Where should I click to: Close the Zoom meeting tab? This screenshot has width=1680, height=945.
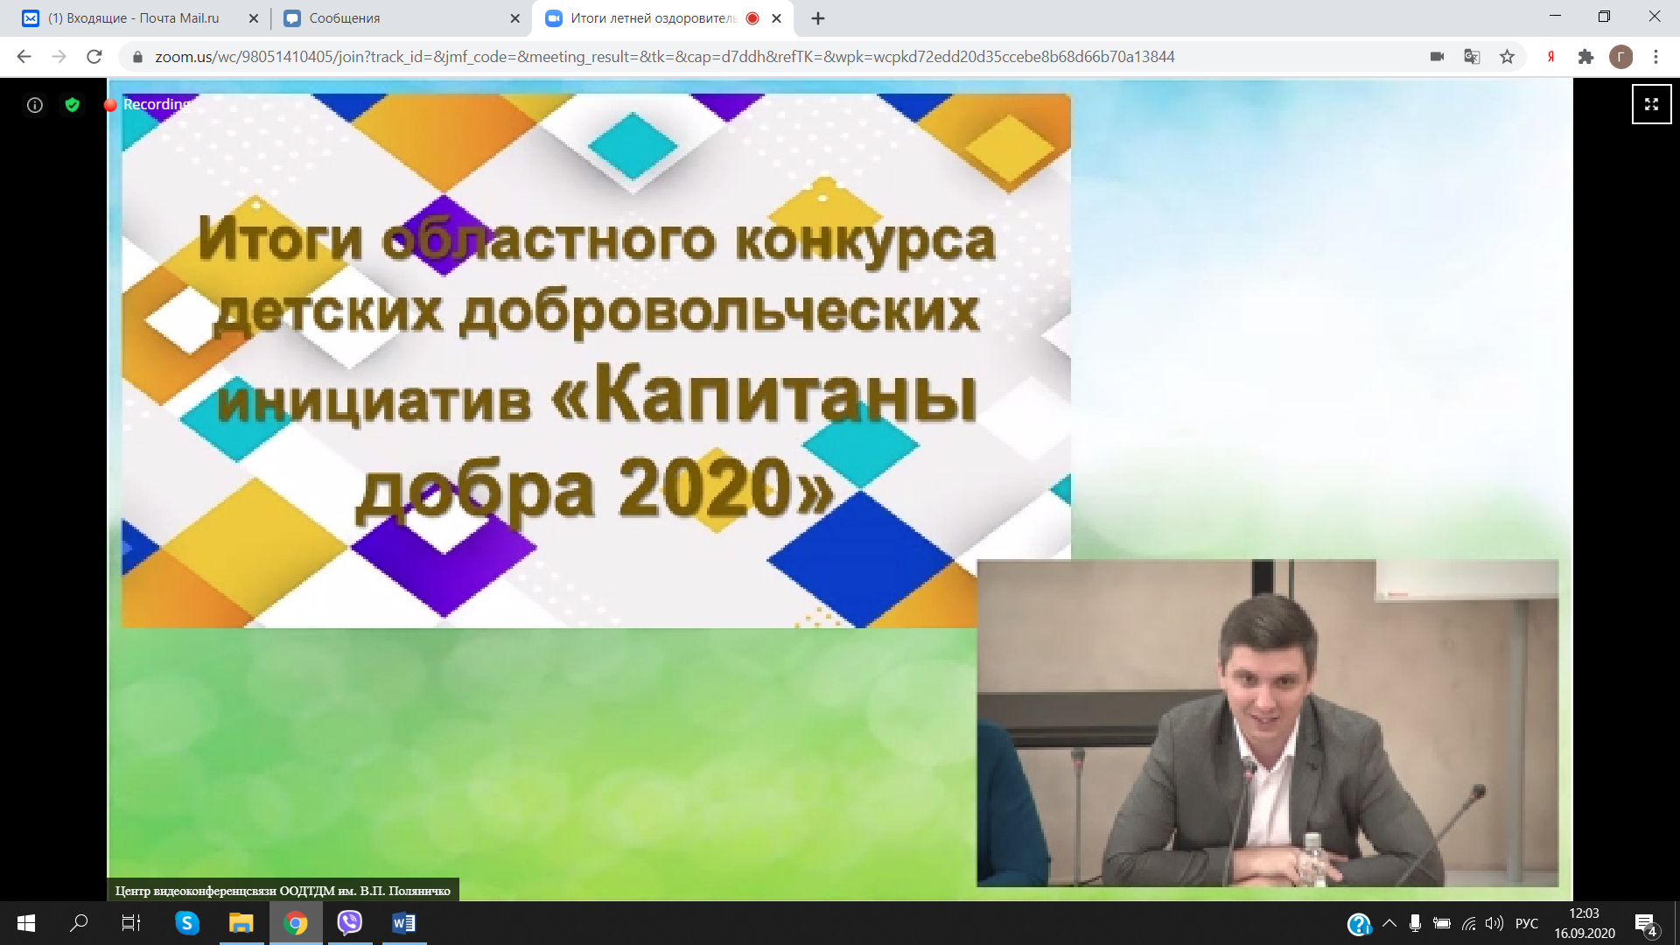click(776, 18)
